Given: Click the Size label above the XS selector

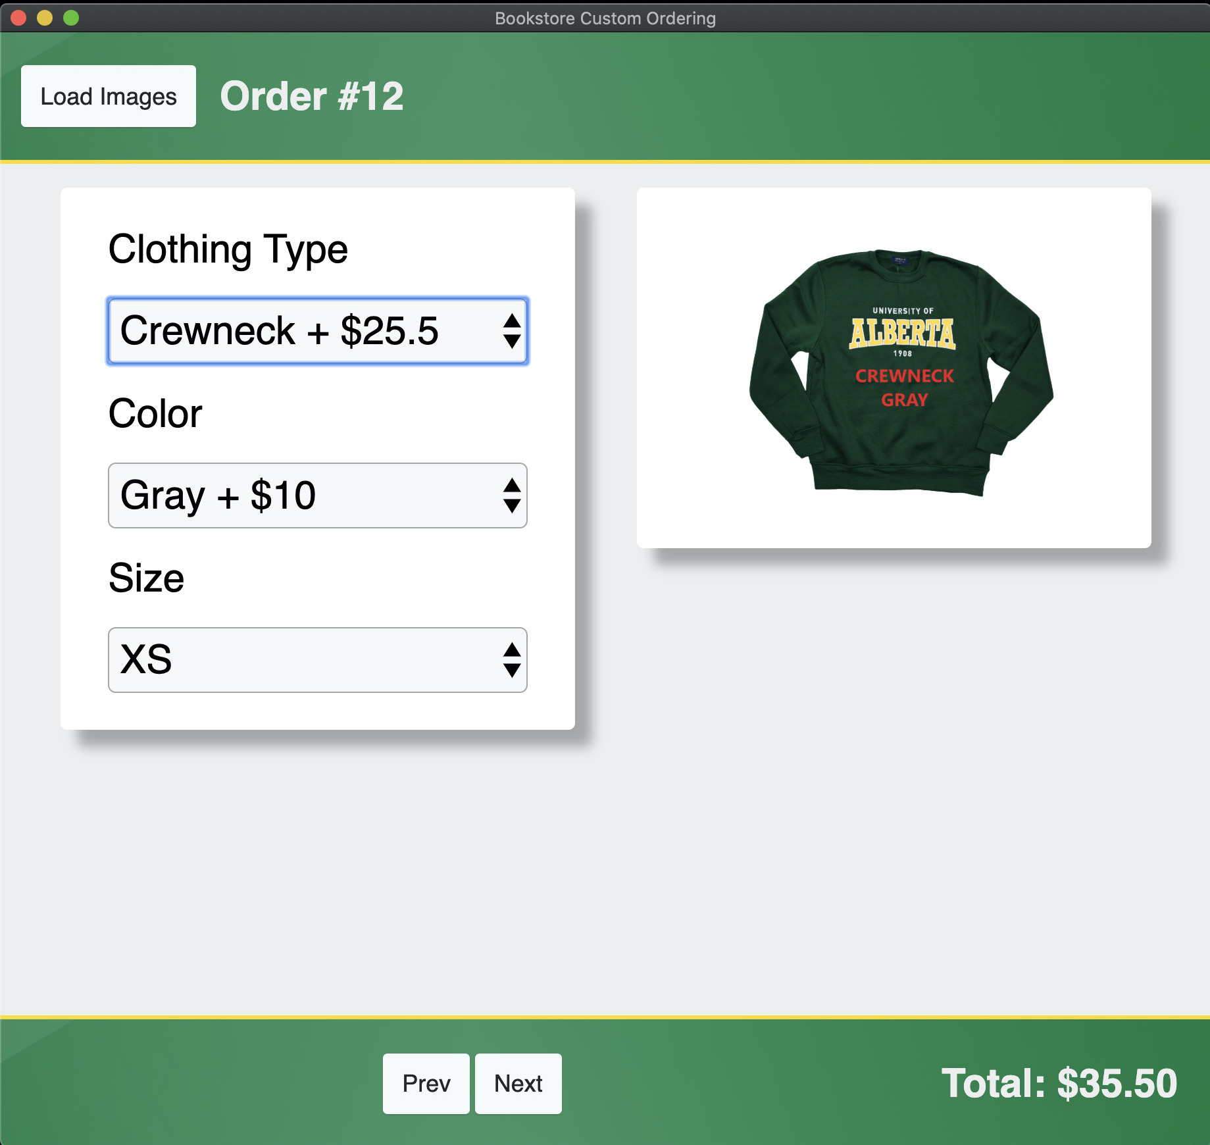Looking at the screenshot, I should (146, 578).
